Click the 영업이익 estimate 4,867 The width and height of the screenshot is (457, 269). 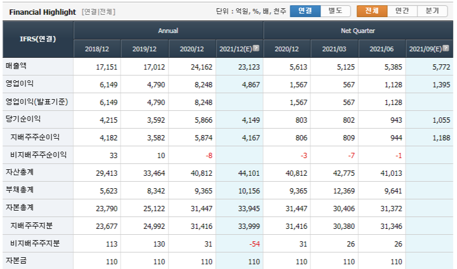251,85
